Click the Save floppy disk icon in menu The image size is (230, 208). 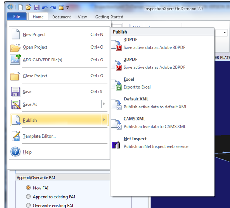(15, 92)
